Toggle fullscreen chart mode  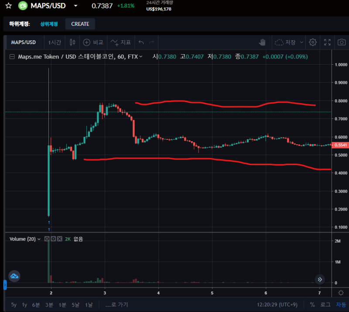coord(327,42)
